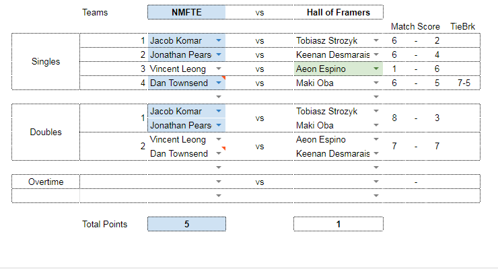
Task: Select the Hall of Framers team cell
Action: (339, 12)
